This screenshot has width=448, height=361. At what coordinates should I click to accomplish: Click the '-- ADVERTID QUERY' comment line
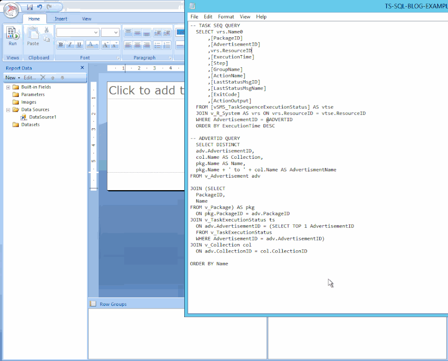(x=215, y=138)
